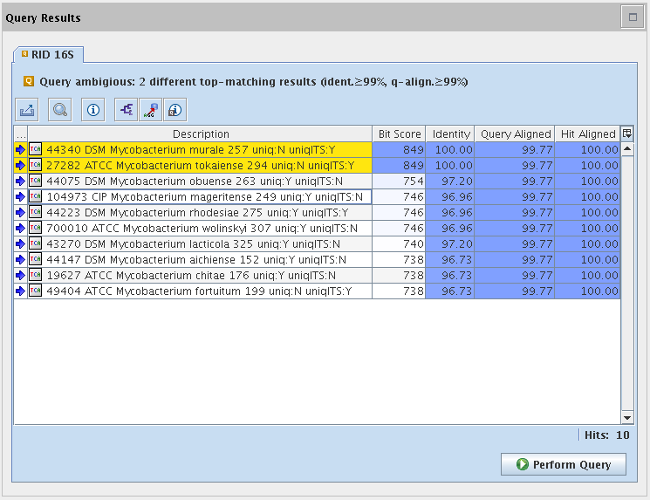Click the Hit Aligned column header
The image size is (650, 500).
click(x=587, y=134)
